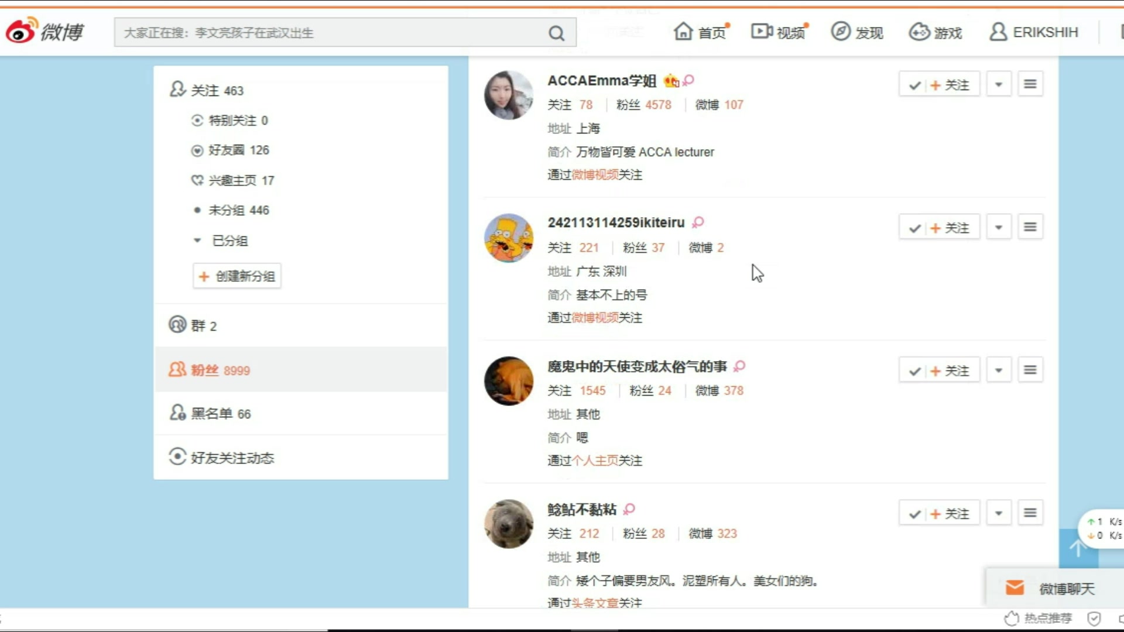Click the search magnifier icon

click(x=556, y=33)
